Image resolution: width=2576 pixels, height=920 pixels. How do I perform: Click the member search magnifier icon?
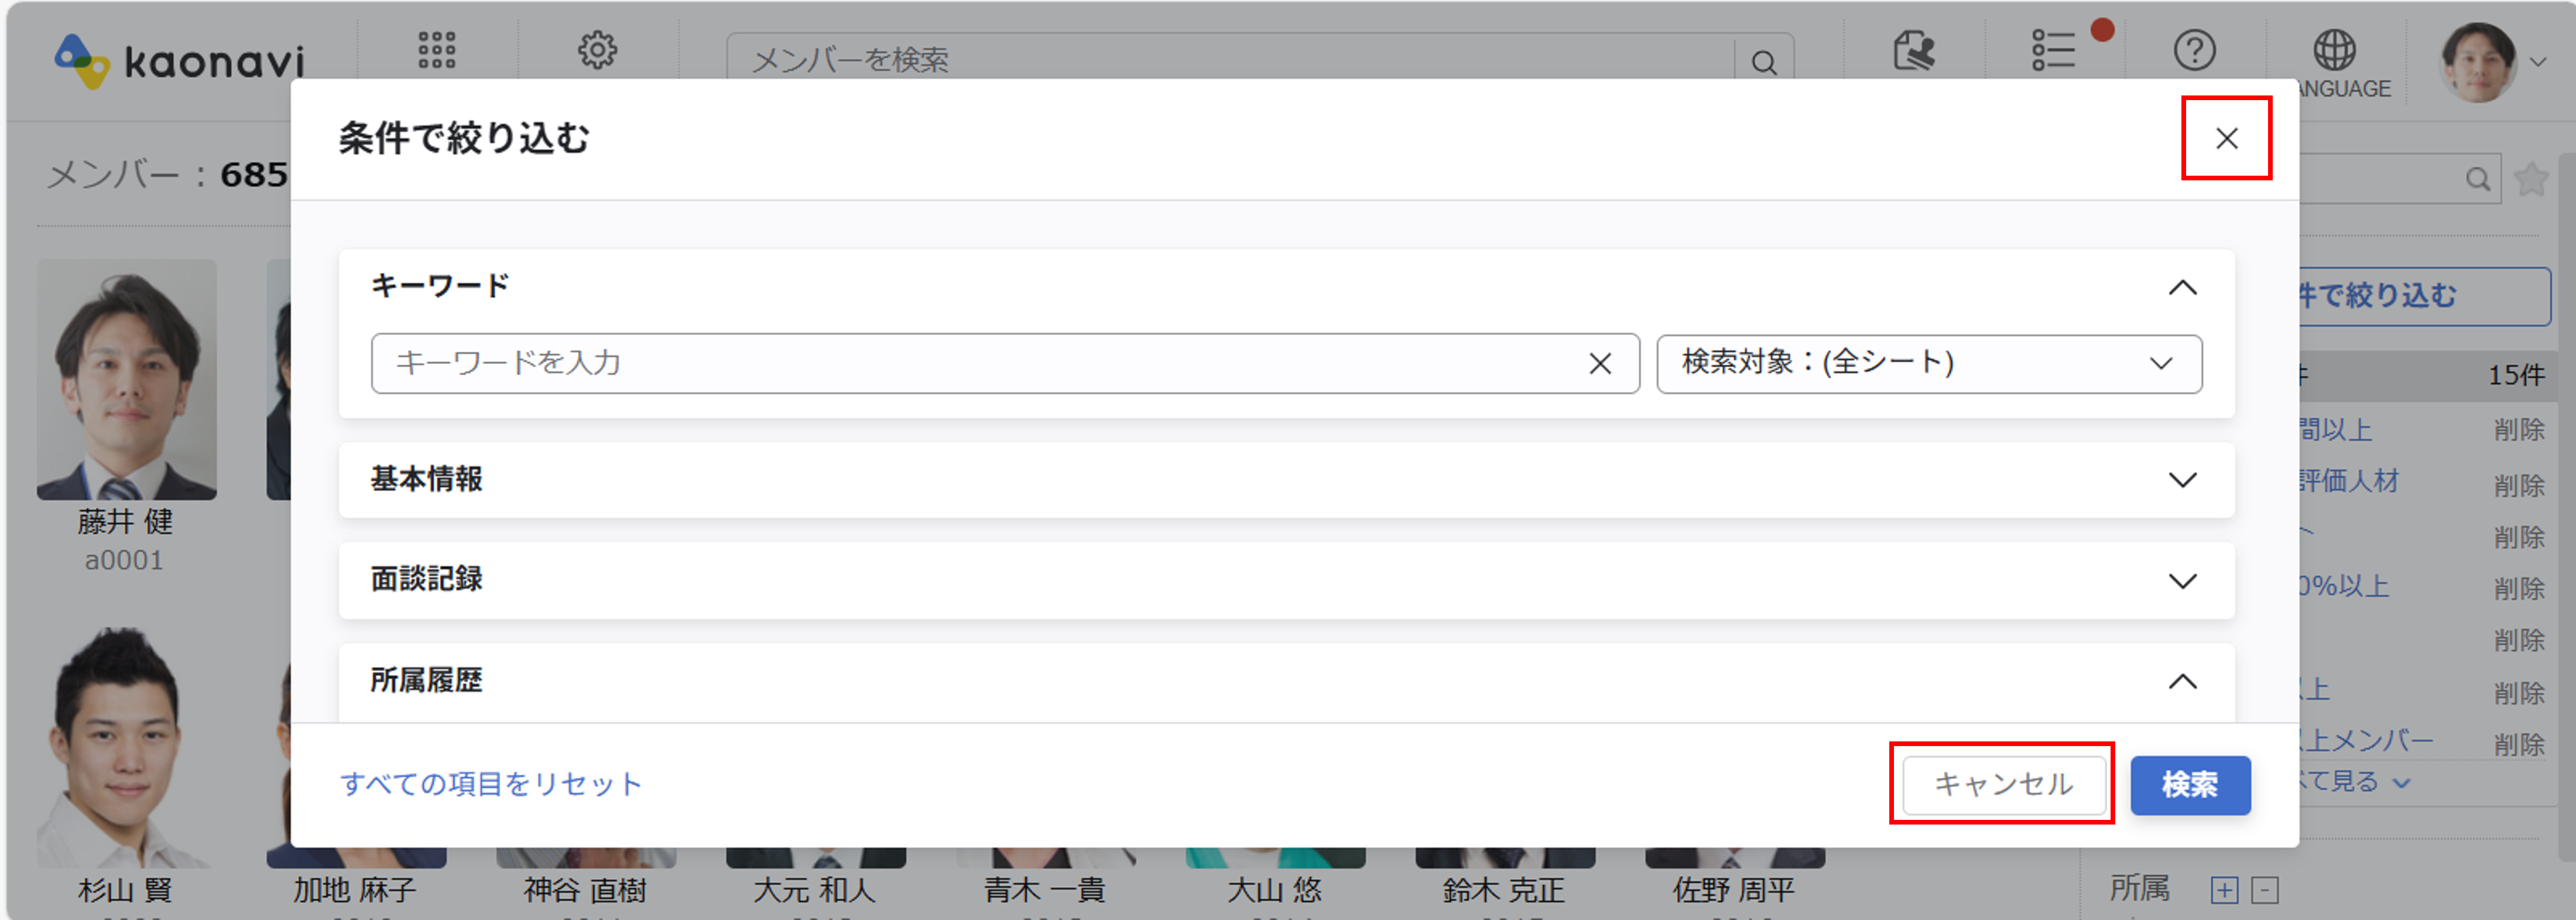coord(1764,63)
